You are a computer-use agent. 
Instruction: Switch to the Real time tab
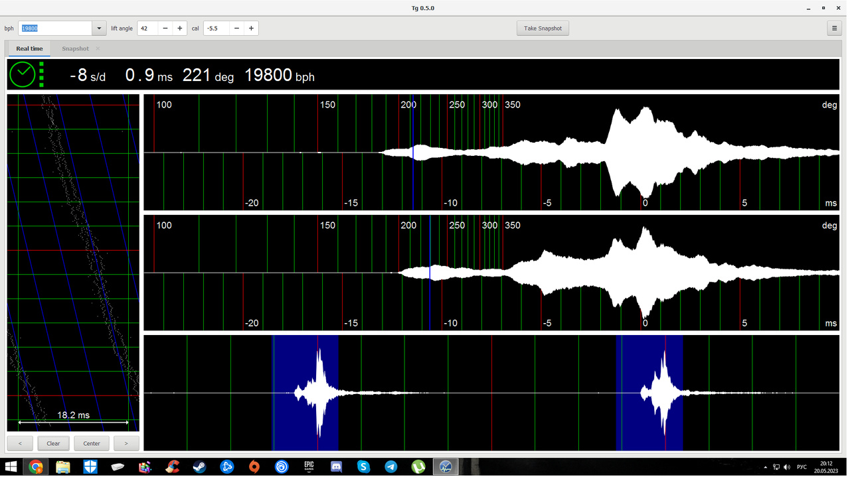tap(29, 49)
